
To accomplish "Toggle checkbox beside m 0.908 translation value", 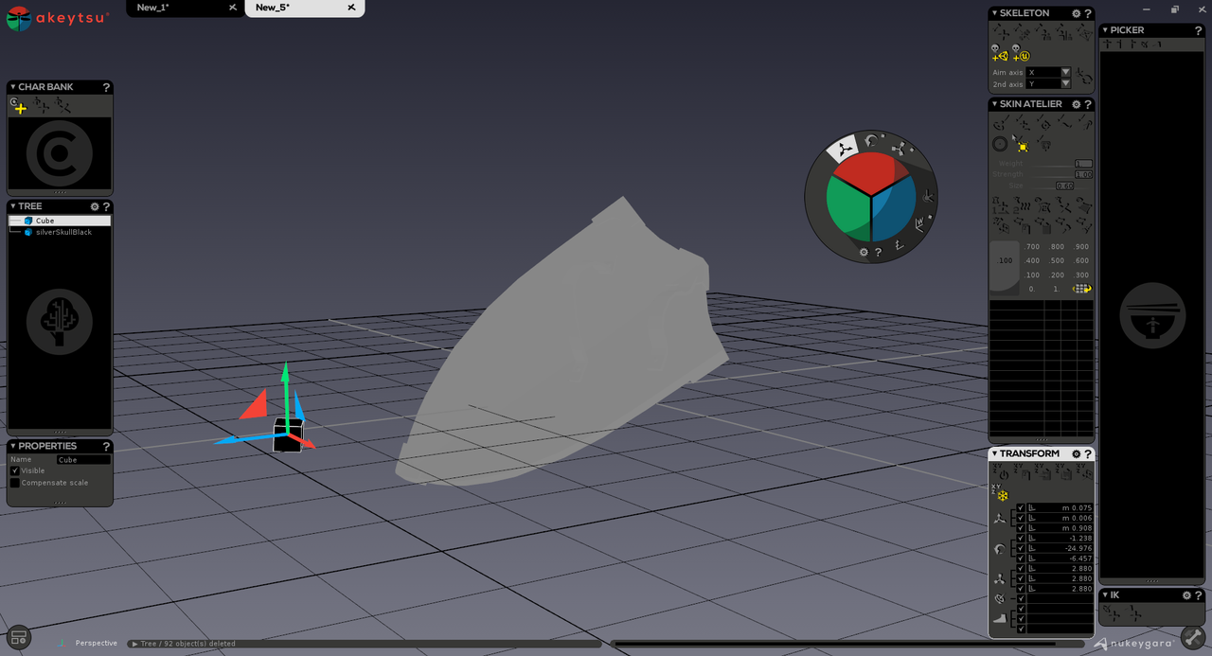I will point(1020,528).
